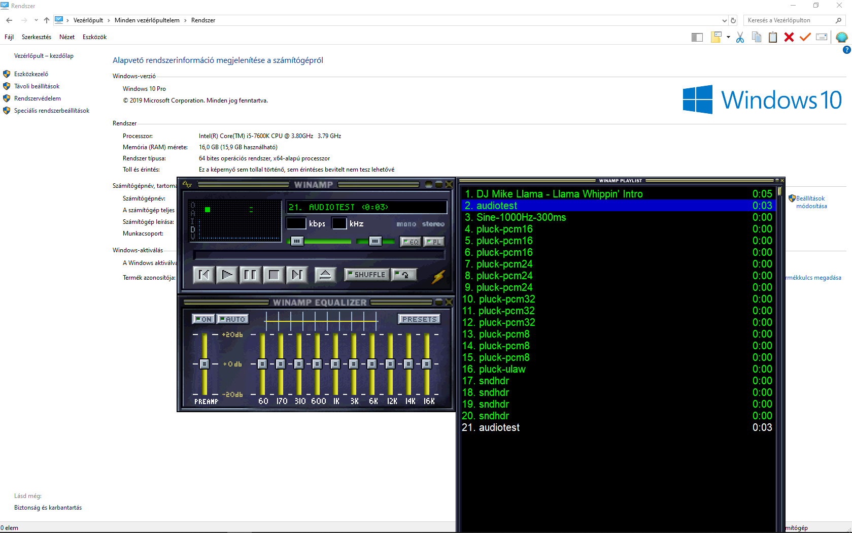Viewport: 852px width, 533px height.
Task: Open Eszközkezelő link in sidebar
Action: [31, 74]
